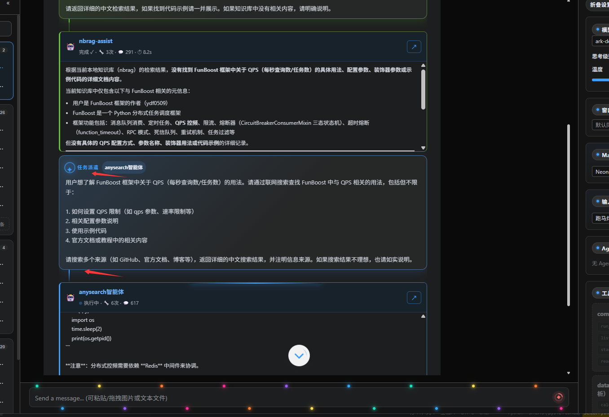Screen dimensions: 609x417
Task: Click the nbrag-assist result scrollbar thumb
Action: pyautogui.click(x=423, y=90)
